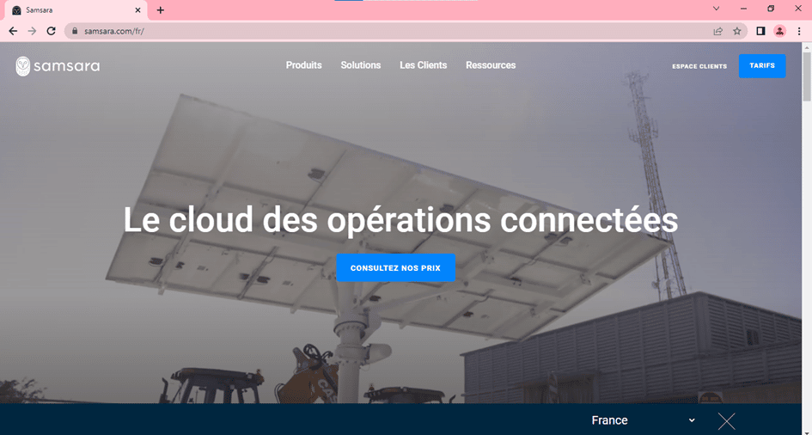The image size is (812, 435).
Task: Open the Chrome three-dot menu
Action: [x=799, y=31]
